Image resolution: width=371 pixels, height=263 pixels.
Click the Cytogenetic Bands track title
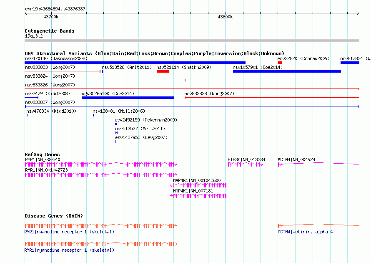point(50,31)
